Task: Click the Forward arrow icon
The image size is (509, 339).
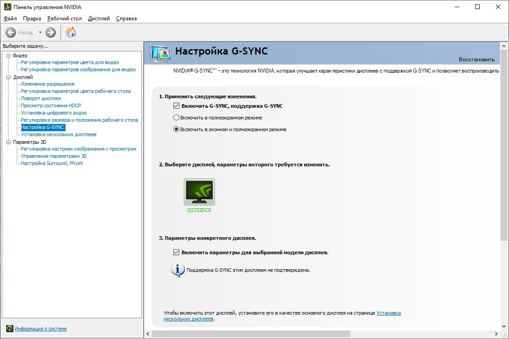Action: [51, 32]
